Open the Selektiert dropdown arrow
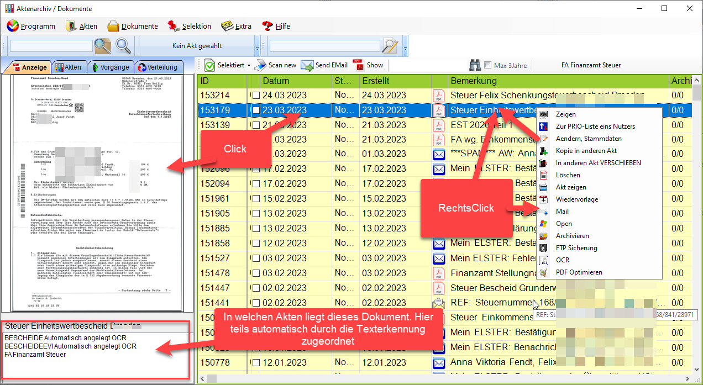 [x=249, y=66]
